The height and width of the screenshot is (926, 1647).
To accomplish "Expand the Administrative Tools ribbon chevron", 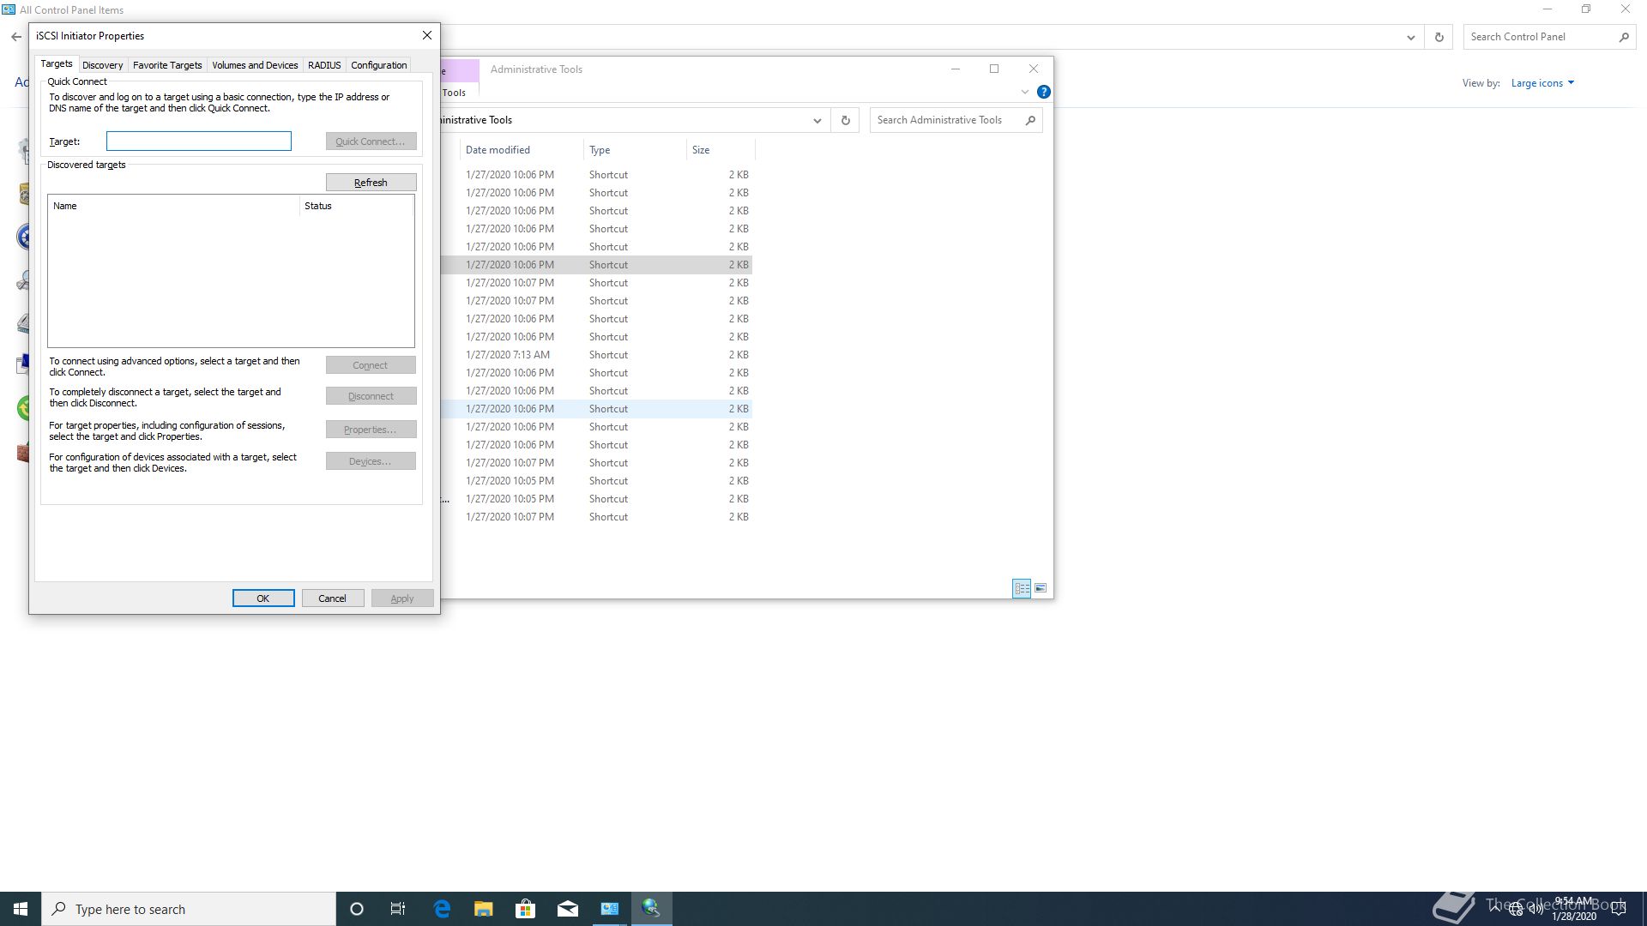I will pyautogui.click(x=1024, y=92).
